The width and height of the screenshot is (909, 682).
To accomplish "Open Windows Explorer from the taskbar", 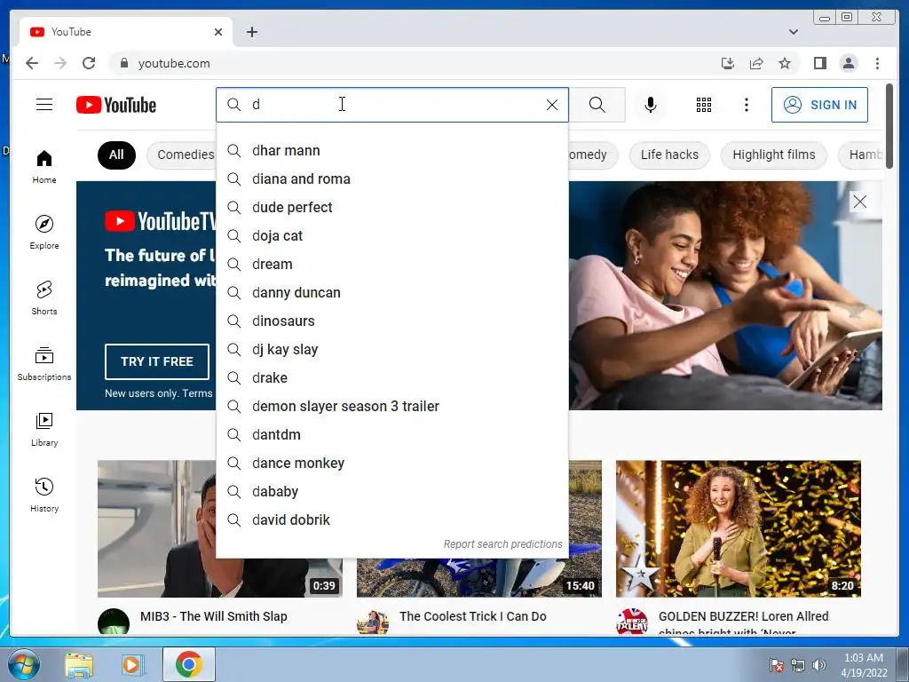I will coord(78,665).
